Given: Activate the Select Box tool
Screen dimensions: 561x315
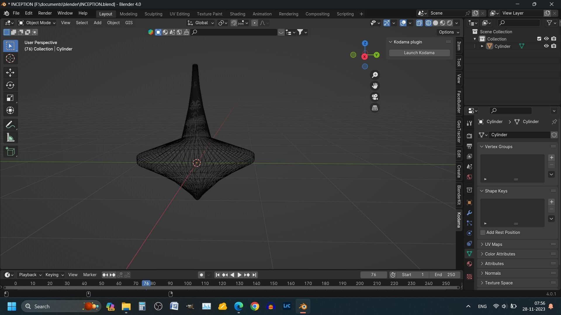Looking at the screenshot, I should pos(10,46).
